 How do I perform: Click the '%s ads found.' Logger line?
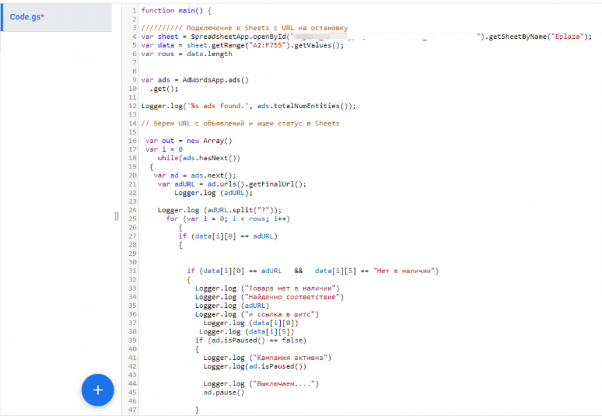(x=248, y=106)
